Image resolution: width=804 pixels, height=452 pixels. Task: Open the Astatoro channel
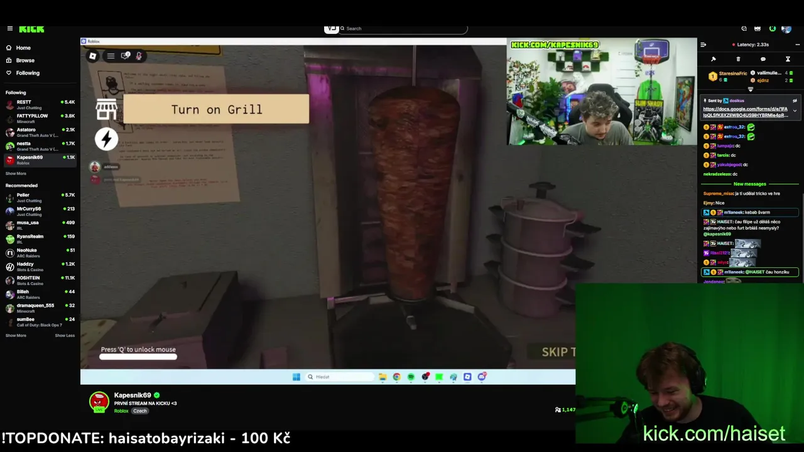pyautogui.click(x=39, y=132)
